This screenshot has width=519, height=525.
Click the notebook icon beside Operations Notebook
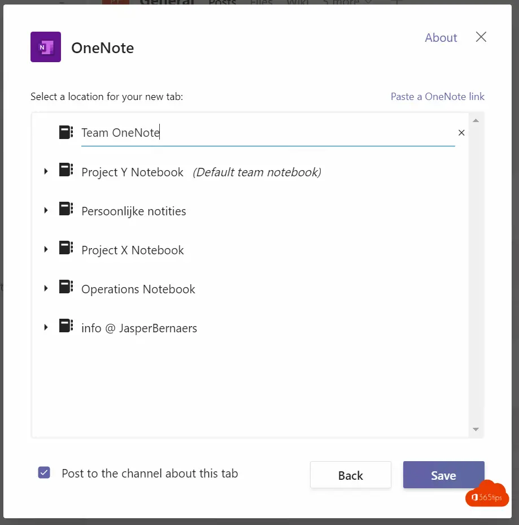(66, 287)
